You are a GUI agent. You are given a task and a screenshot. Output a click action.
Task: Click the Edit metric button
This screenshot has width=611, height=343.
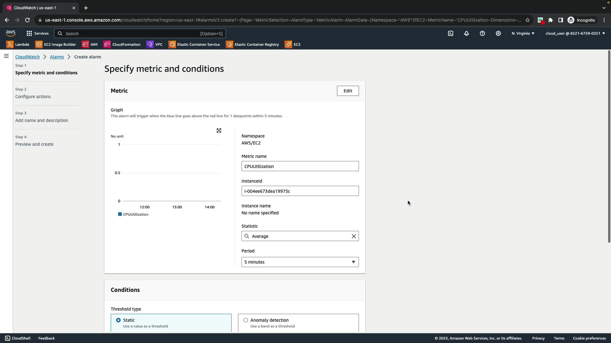pos(348,91)
